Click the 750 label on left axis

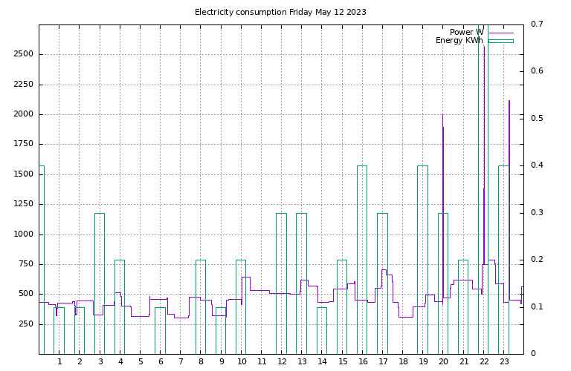[x=26, y=264]
